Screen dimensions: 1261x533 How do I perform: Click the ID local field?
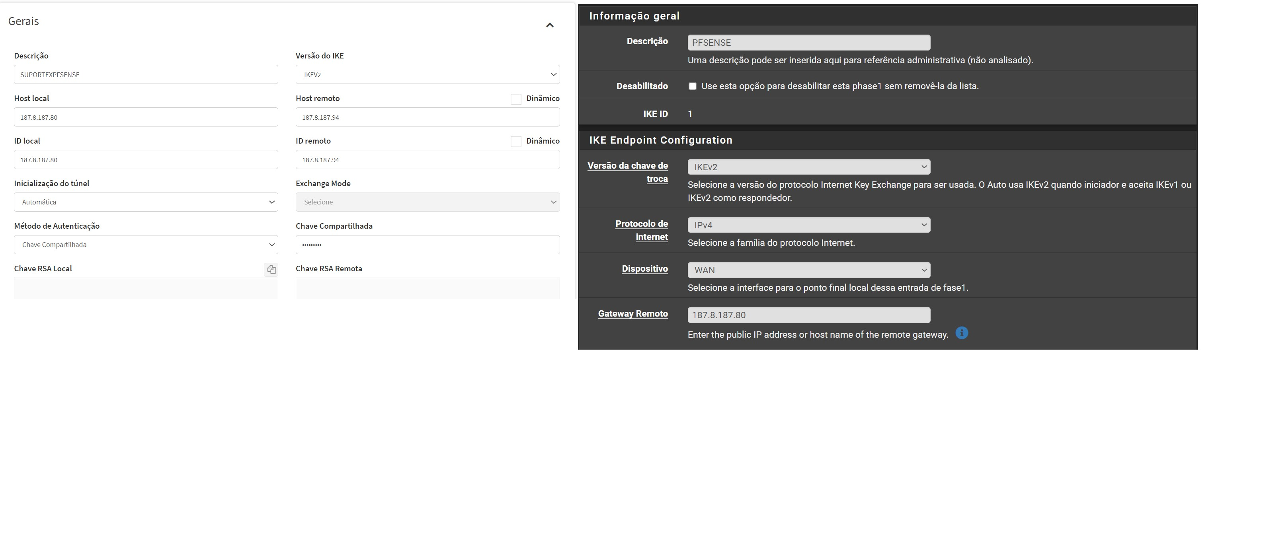click(146, 160)
